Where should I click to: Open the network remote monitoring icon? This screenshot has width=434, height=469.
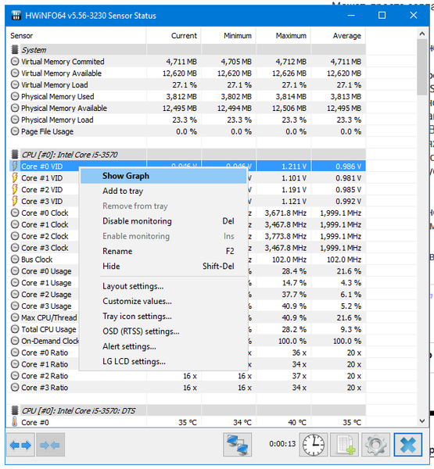point(237,445)
